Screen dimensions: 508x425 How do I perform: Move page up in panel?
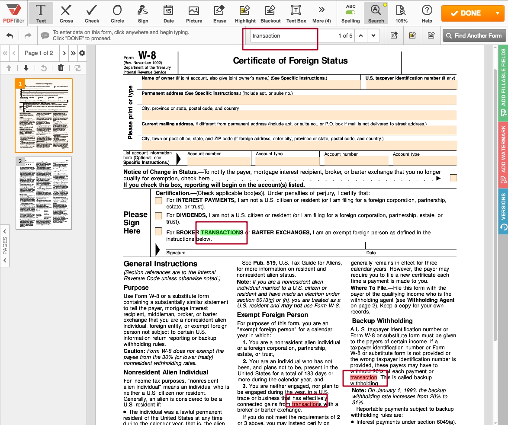point(9,68)
